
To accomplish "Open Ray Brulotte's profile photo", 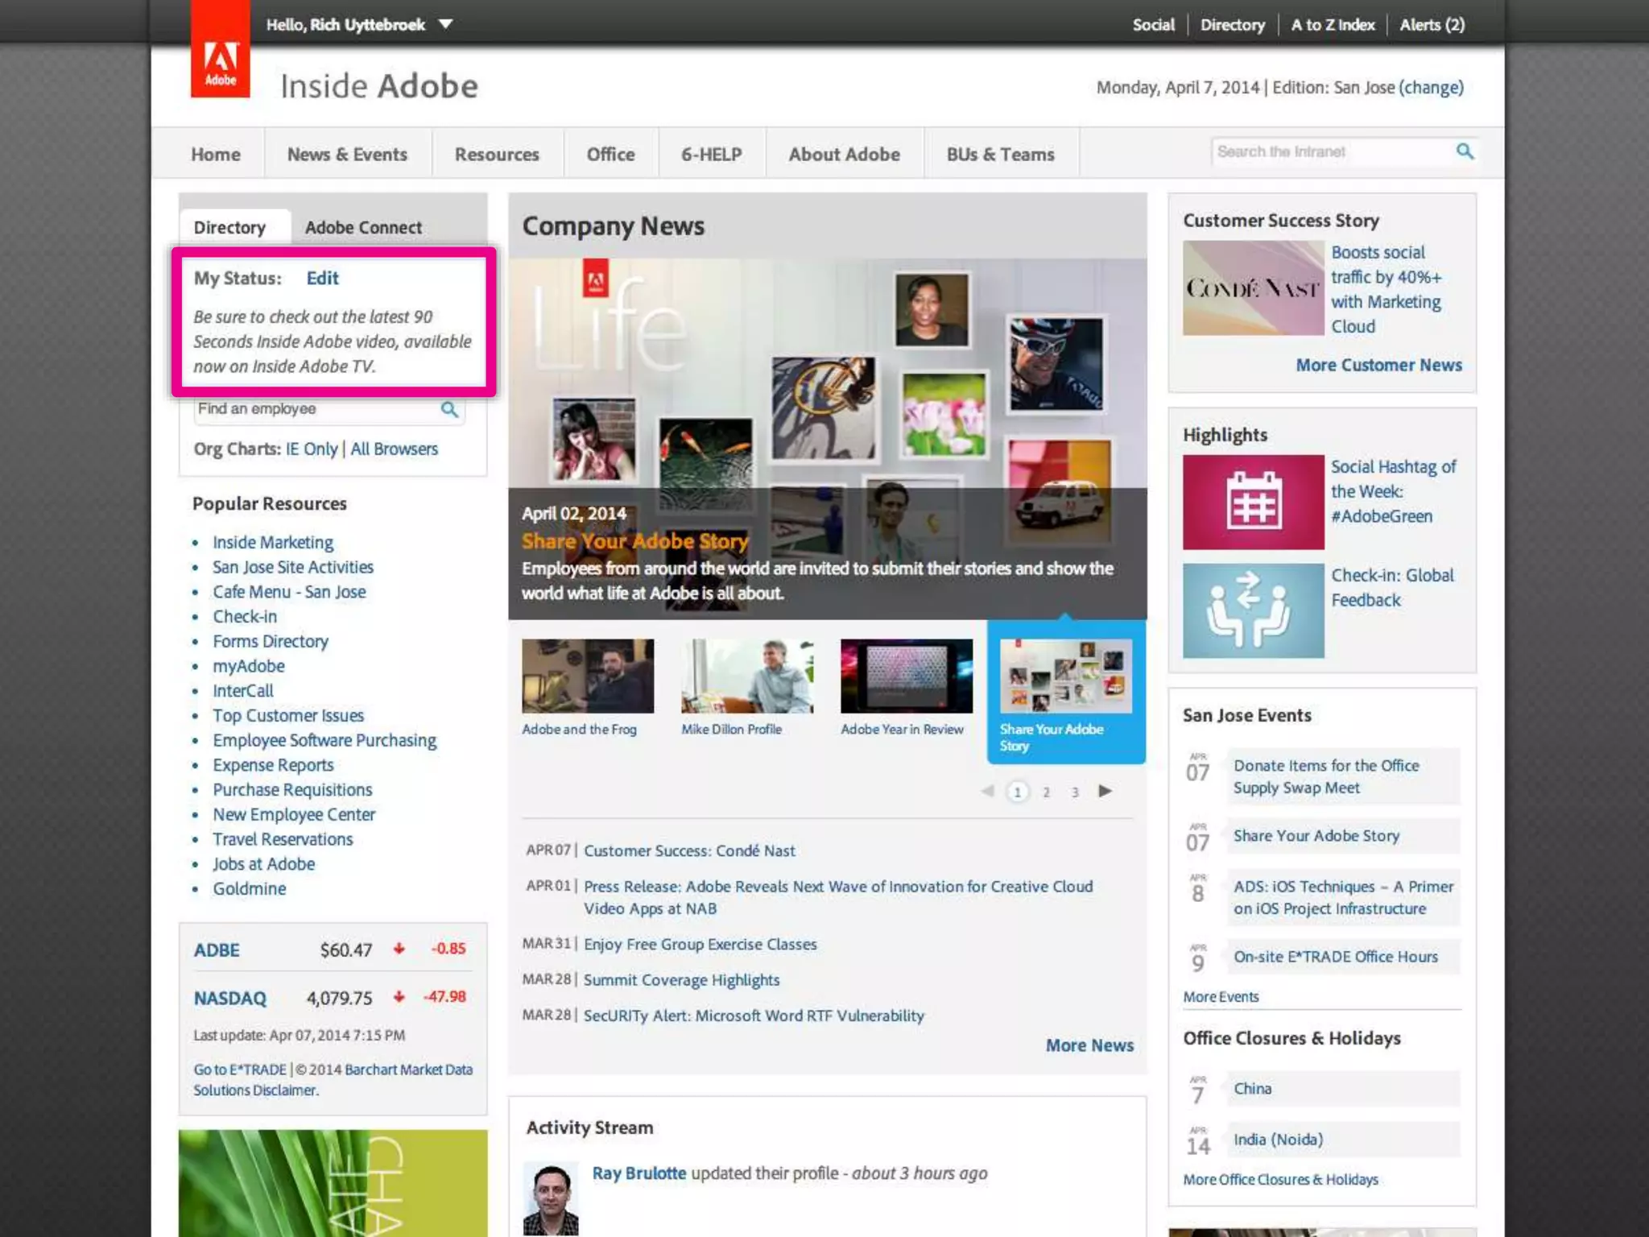I will click(x=551, y=1198).
